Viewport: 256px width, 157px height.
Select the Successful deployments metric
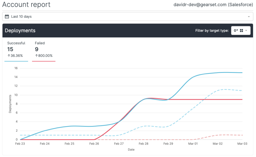click(16, 49)
